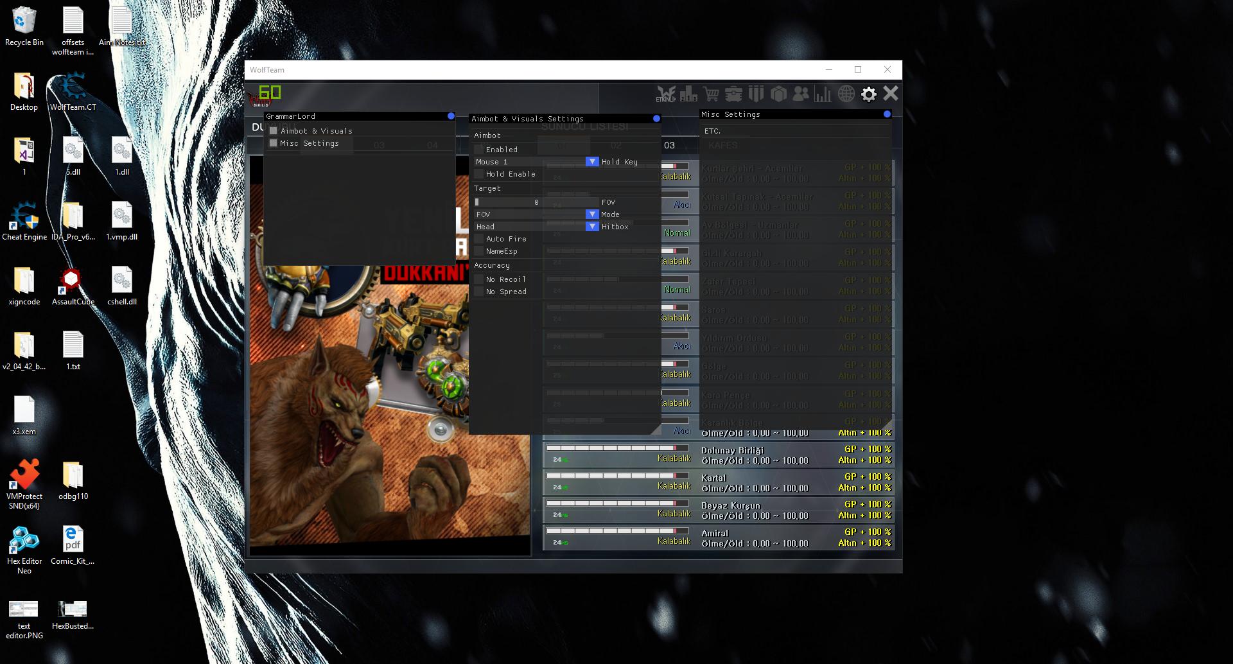The height and width of the screenshot is (664, 1233).
Task: Select the 1.vmp.dll file icon
Action: point(121,222)
